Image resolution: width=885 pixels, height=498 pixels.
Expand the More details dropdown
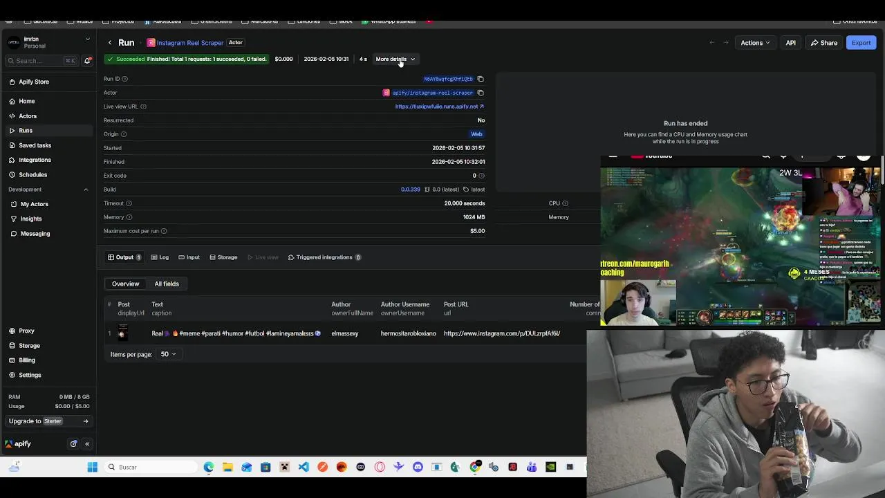click(395, 59)
